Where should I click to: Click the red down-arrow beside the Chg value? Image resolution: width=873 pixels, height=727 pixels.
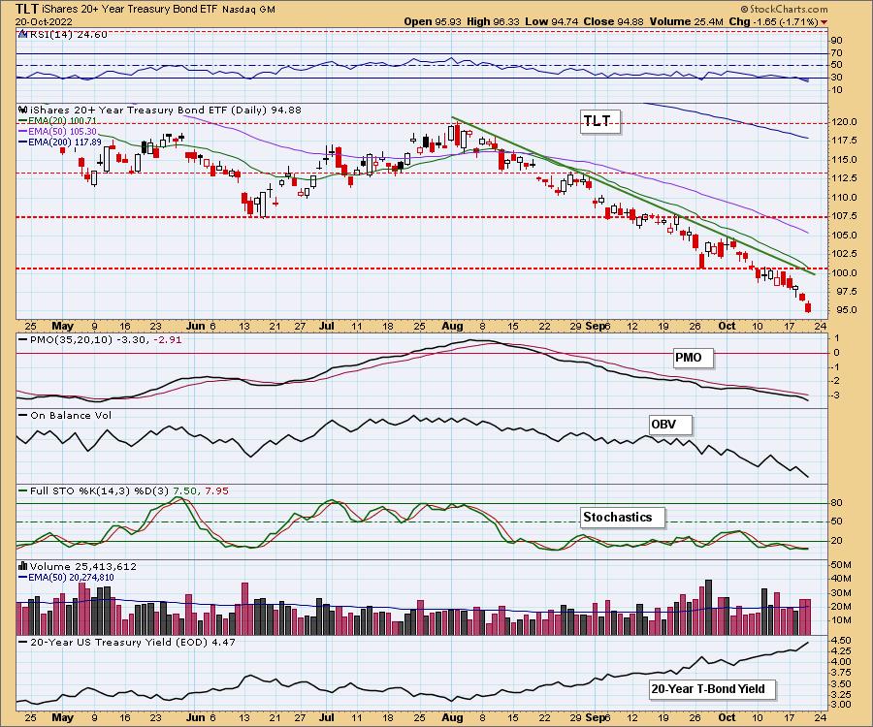(x=824, y=22)
